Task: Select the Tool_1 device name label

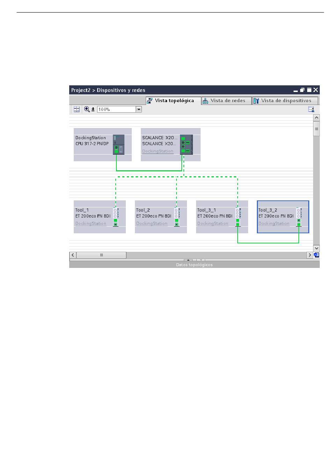Action: point(82,210)
